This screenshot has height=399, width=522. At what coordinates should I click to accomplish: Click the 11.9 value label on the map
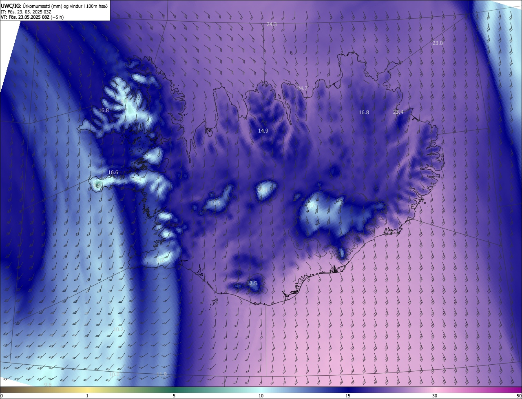click(161, 374)
